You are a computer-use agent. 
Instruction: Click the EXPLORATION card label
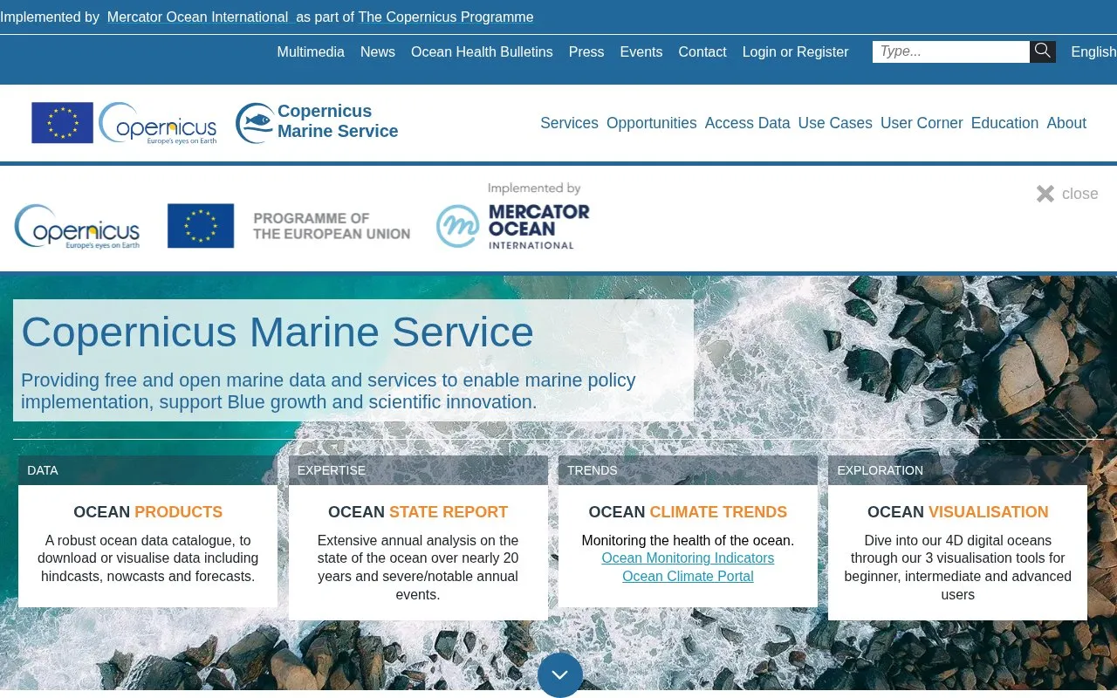tap(880, 470)
